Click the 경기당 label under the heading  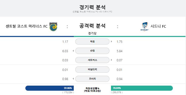click(x=92, y=33)
